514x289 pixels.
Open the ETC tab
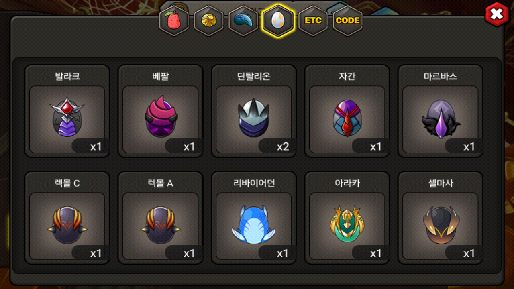point(313,21)
